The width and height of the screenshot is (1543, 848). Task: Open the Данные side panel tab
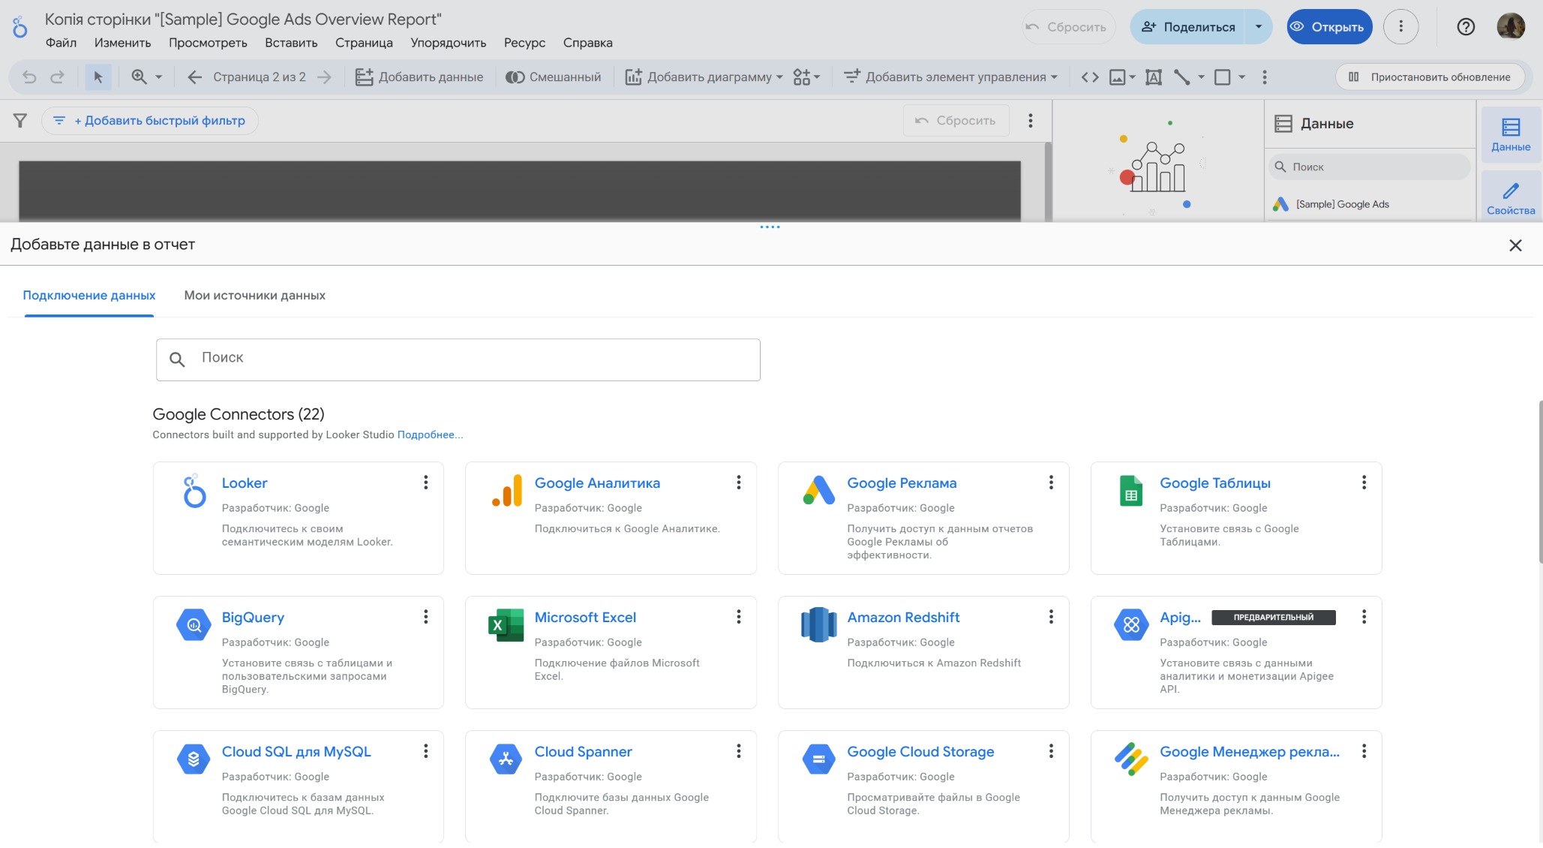[x=1510, y=134]
